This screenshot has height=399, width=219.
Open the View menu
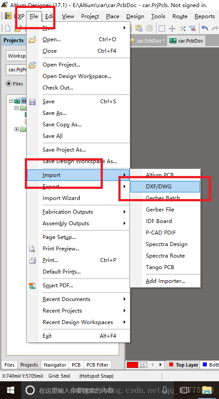(x=68, y=16)
